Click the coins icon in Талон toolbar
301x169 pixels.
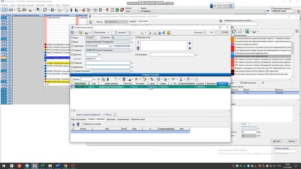pos(80,32)
